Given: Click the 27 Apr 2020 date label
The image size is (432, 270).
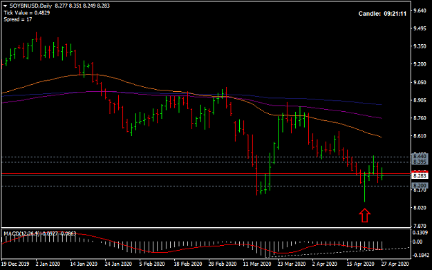Looking at the screenshot, I should point(395,264).
